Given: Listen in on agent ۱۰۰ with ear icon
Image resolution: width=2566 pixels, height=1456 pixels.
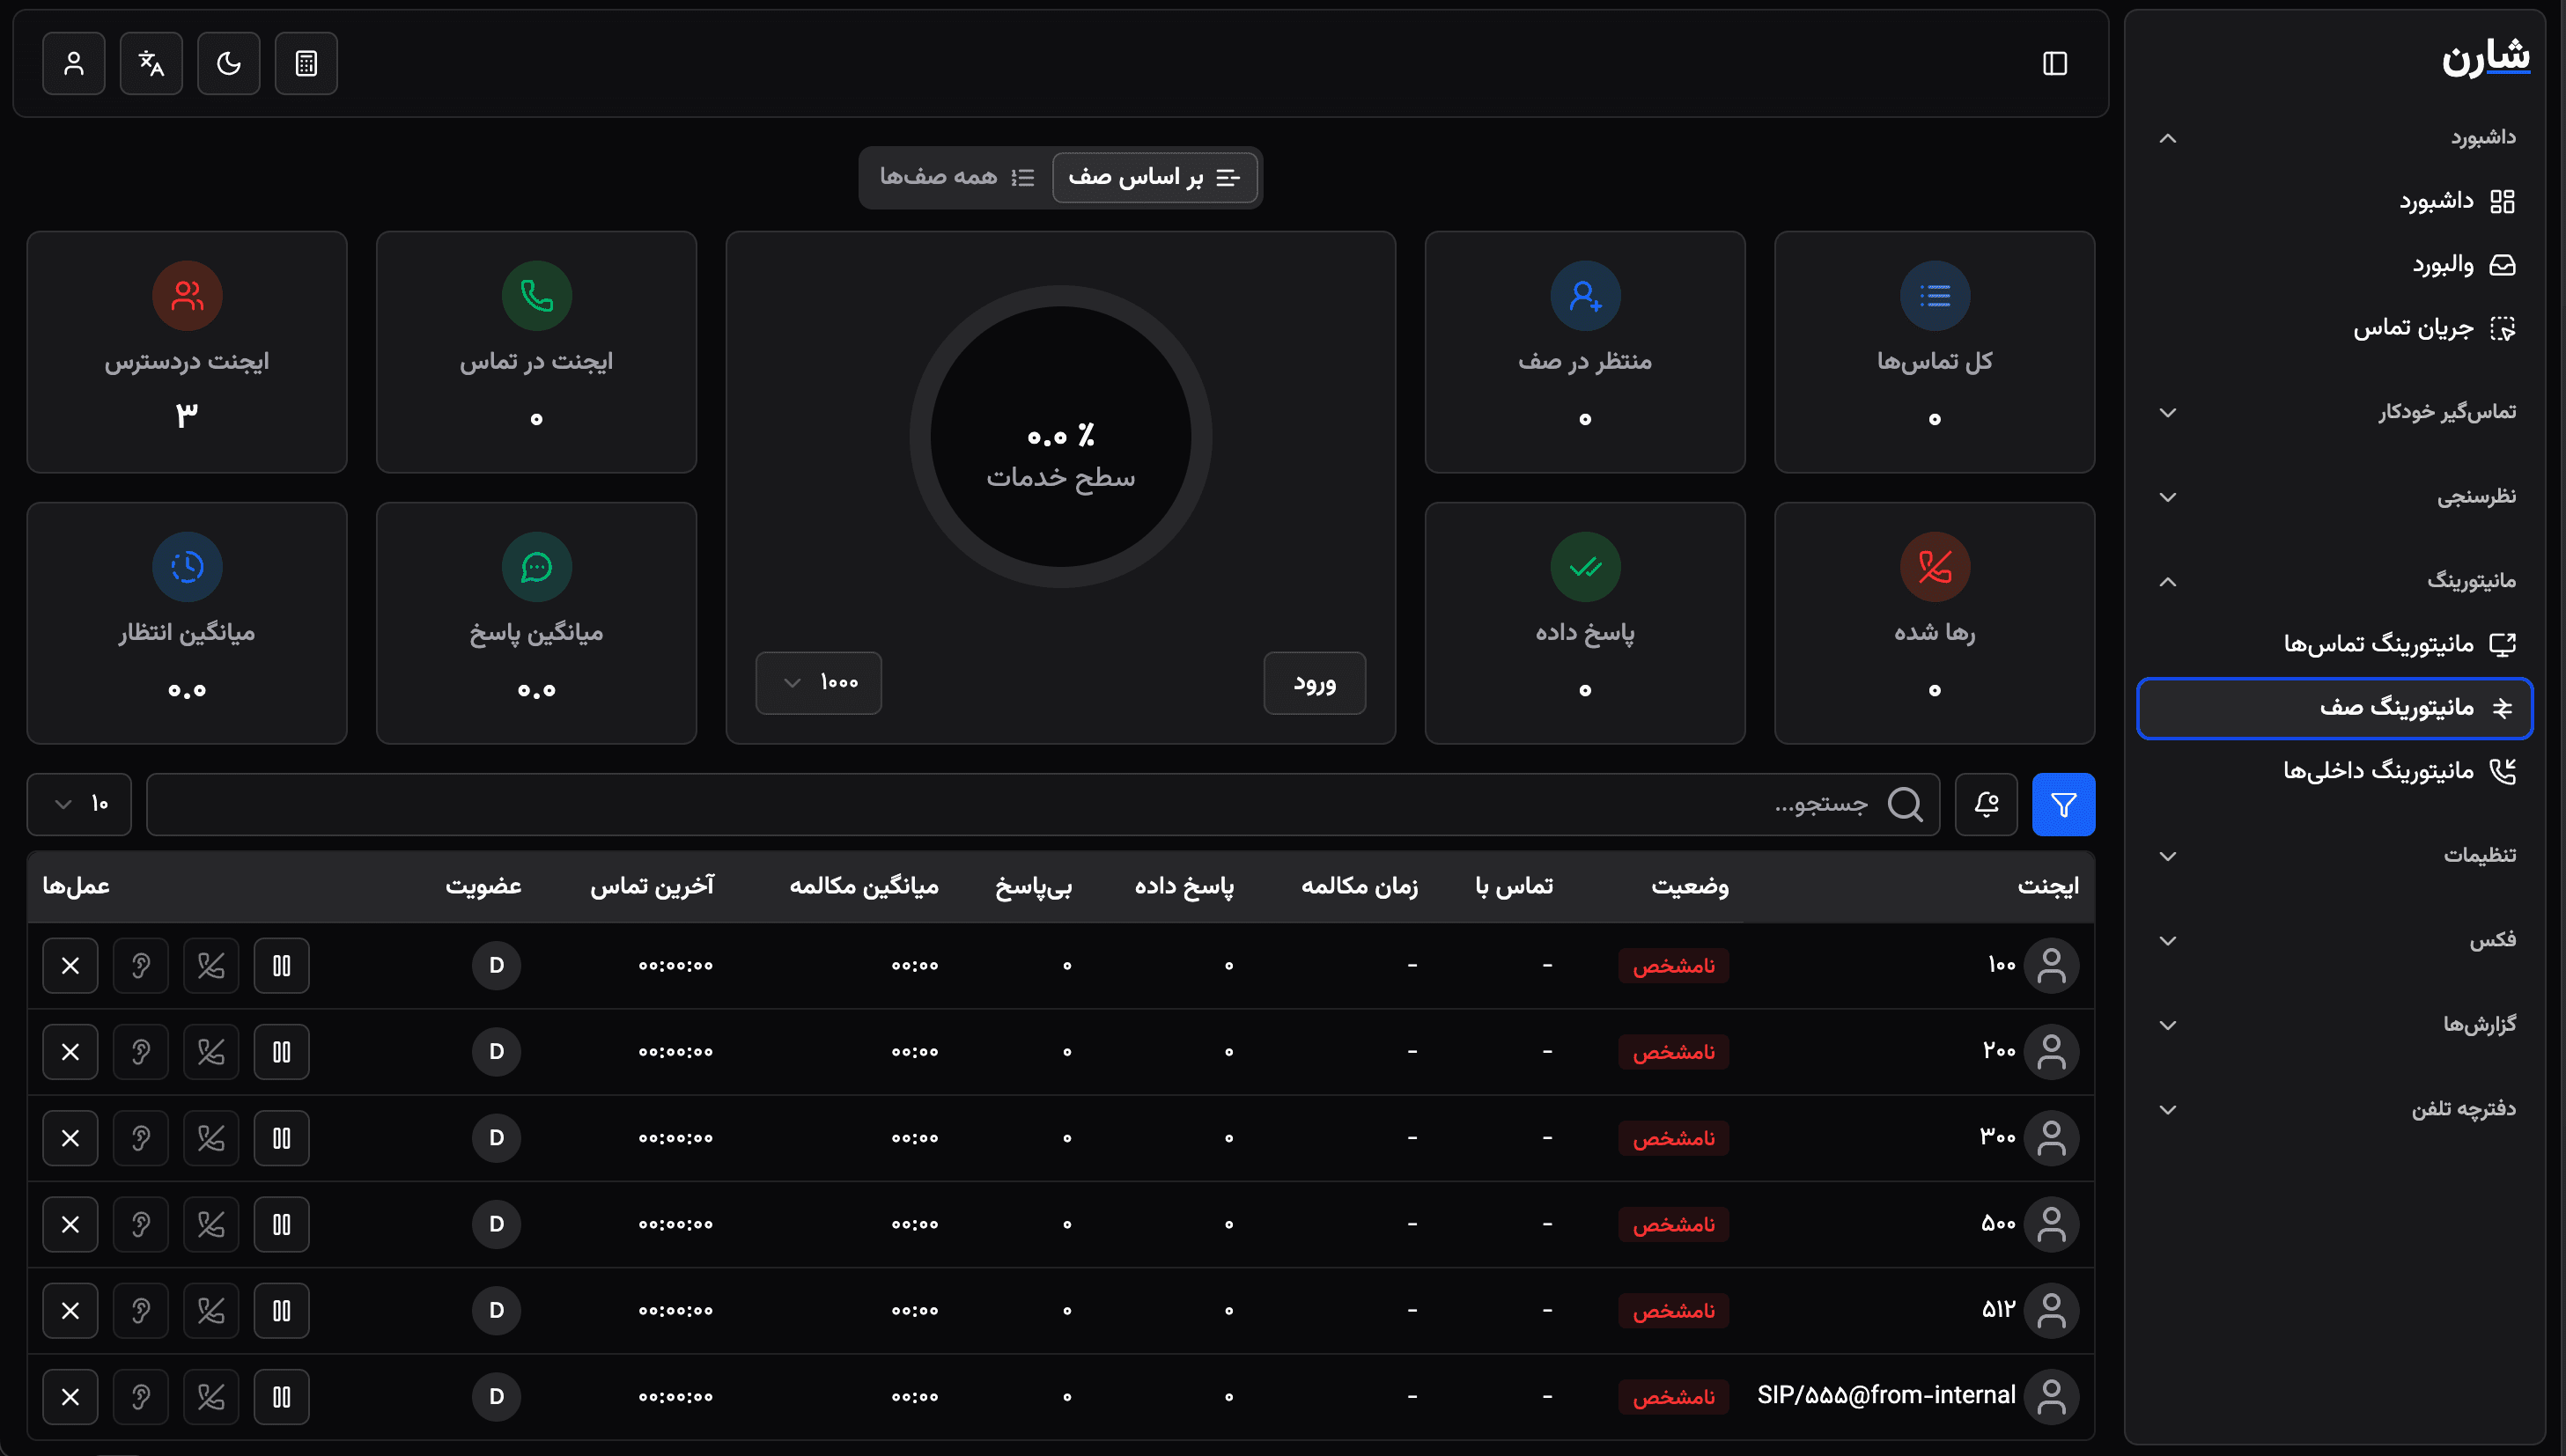Looking at the screenshot, I should pos(141,966).
